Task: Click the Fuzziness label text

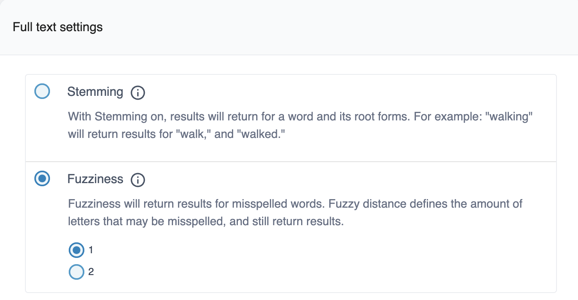Action: pyautogui.click(x=95, y=179)
